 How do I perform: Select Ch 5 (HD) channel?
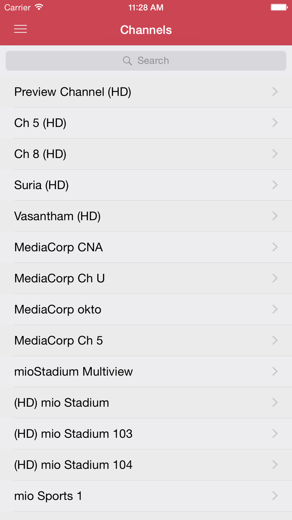pyautogui.click(x=40, y=123)
